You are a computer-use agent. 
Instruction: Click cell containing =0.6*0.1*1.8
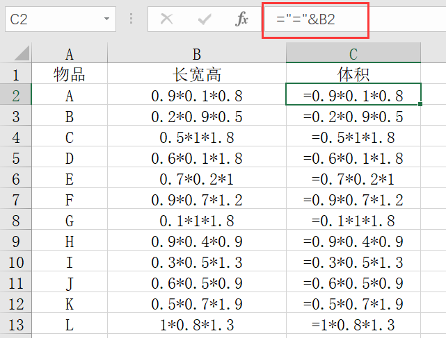tap(353, 157)
